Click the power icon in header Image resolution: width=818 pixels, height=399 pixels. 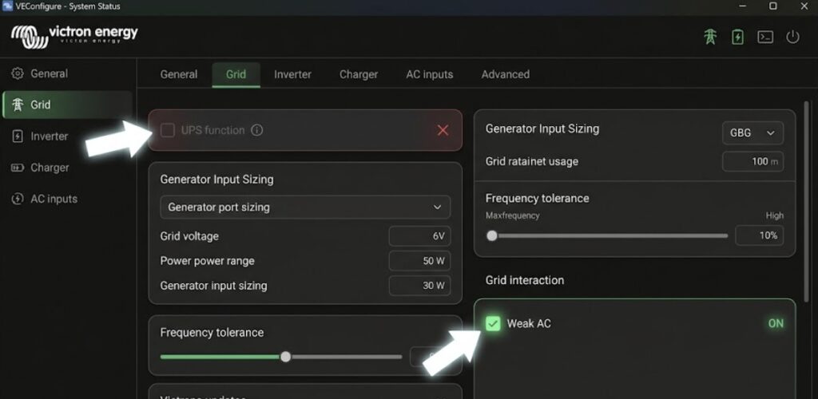tap(793, 37)
